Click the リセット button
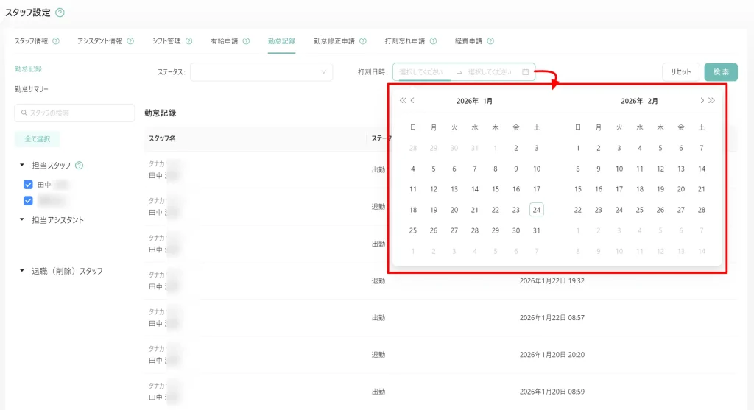Screen dimensions: 754x410 pos(680,72)
